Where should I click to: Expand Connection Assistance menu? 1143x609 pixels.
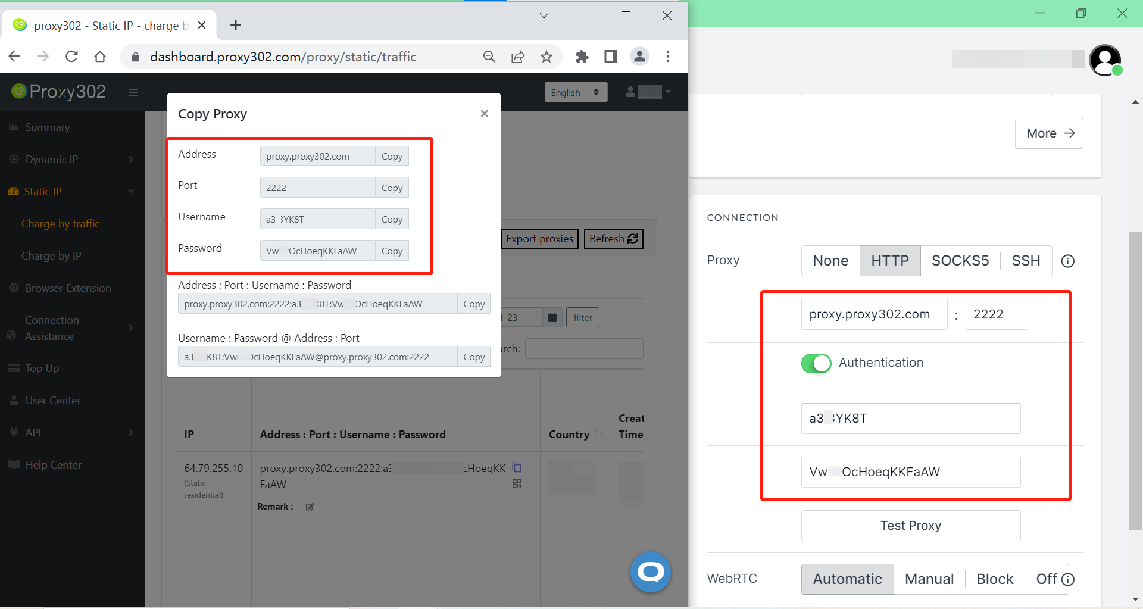73,328
